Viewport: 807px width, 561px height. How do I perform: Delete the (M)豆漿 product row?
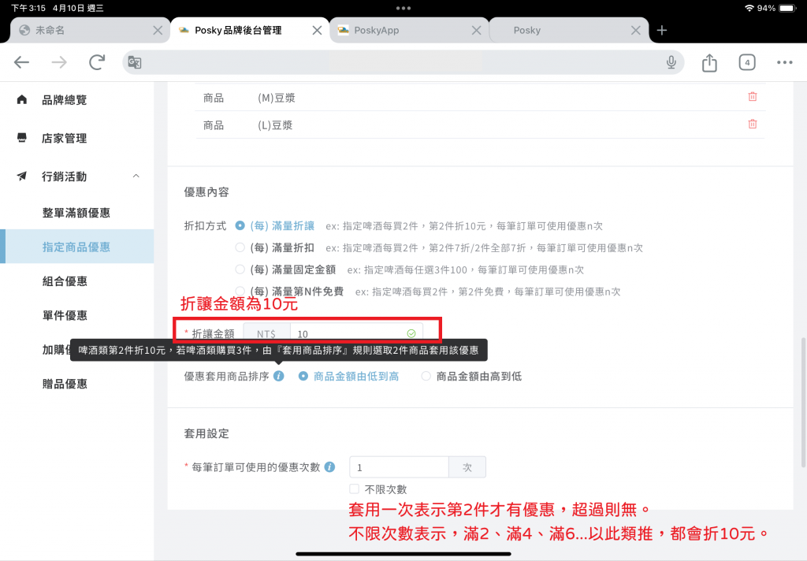[x=753, y=97]
